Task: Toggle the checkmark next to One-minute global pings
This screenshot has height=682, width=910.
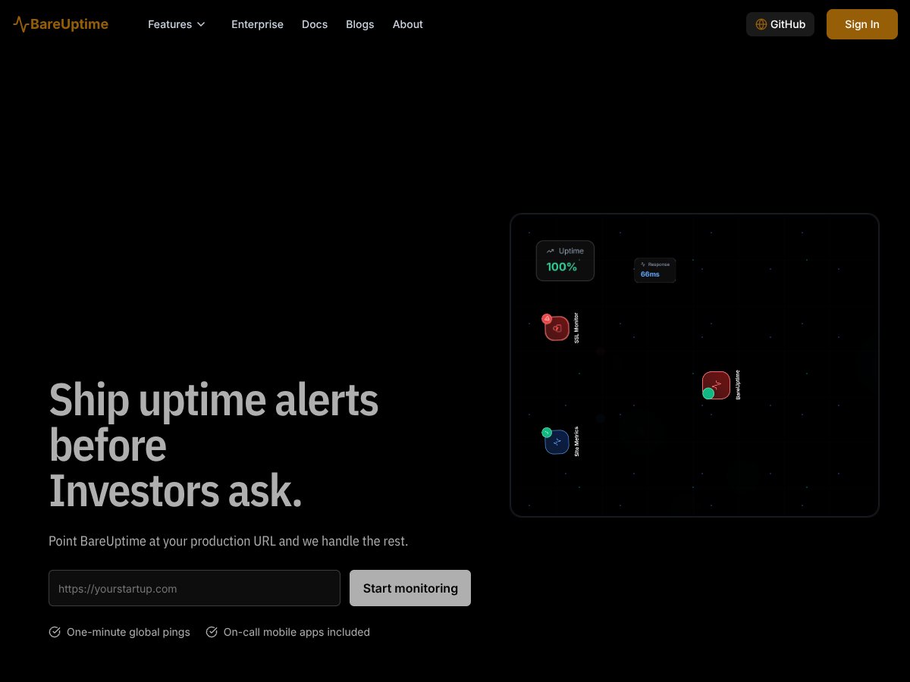Action: click(55, 631)
